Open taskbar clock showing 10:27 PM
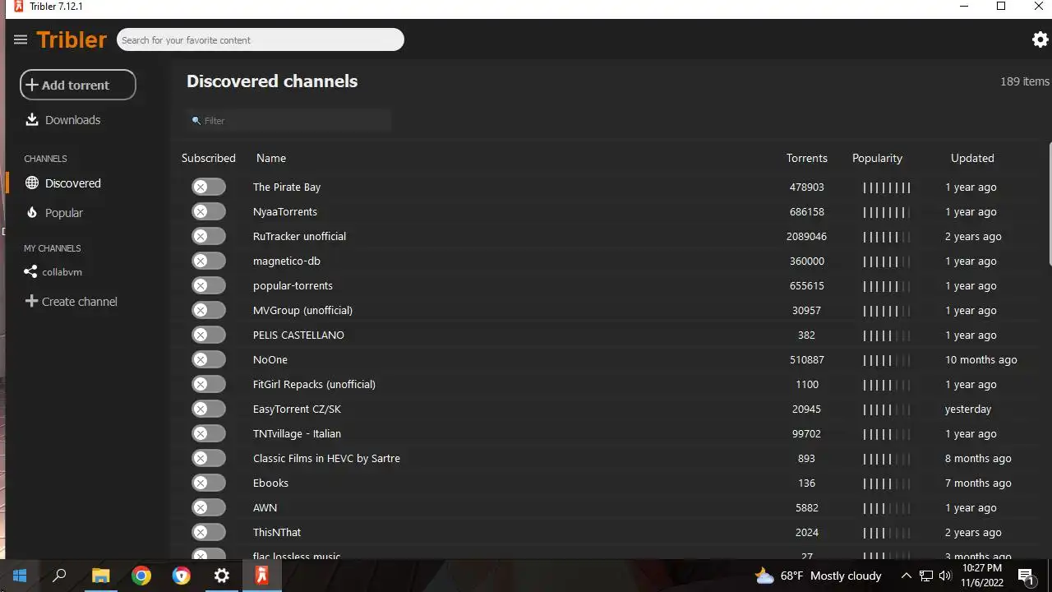Screen dimensions: 1052x592 (982, 576)
